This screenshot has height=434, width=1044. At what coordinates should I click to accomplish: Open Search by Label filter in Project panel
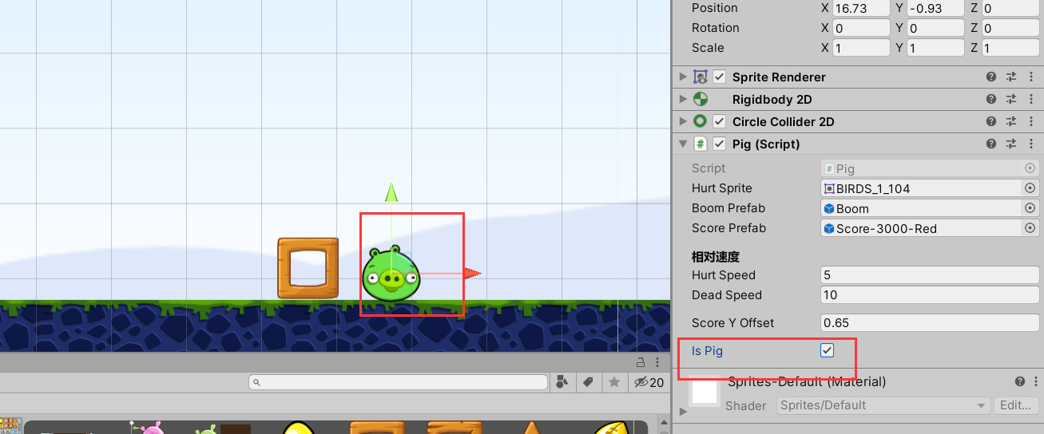[588, 382]
